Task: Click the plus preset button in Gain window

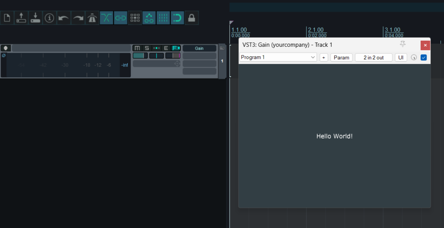Action: coord(323,58)
